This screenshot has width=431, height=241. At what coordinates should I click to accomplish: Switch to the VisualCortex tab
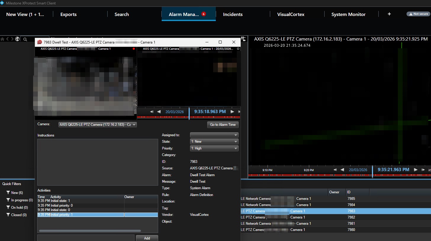point(291,14)
